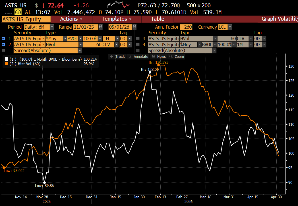
Task: Open the Templates menu
Action: pyautogui.click(x=117, y=19)
